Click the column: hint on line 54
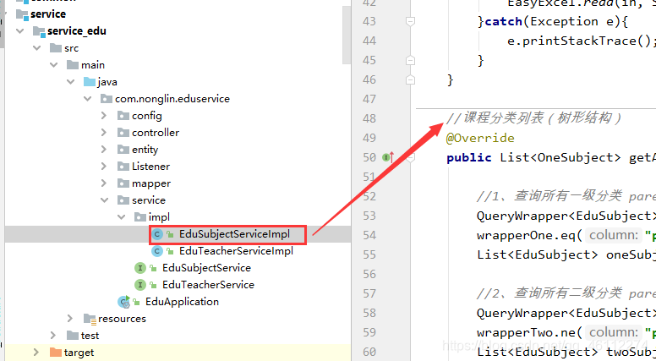 tap(613, 235)
